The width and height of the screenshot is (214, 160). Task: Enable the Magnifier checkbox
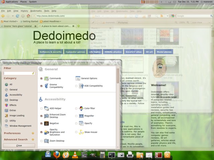[x=76, y=116]
